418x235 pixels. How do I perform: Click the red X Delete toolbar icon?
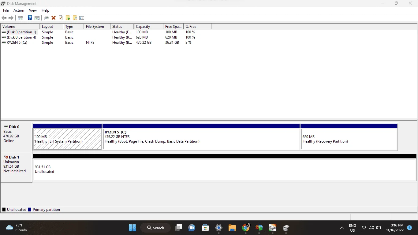54,18
